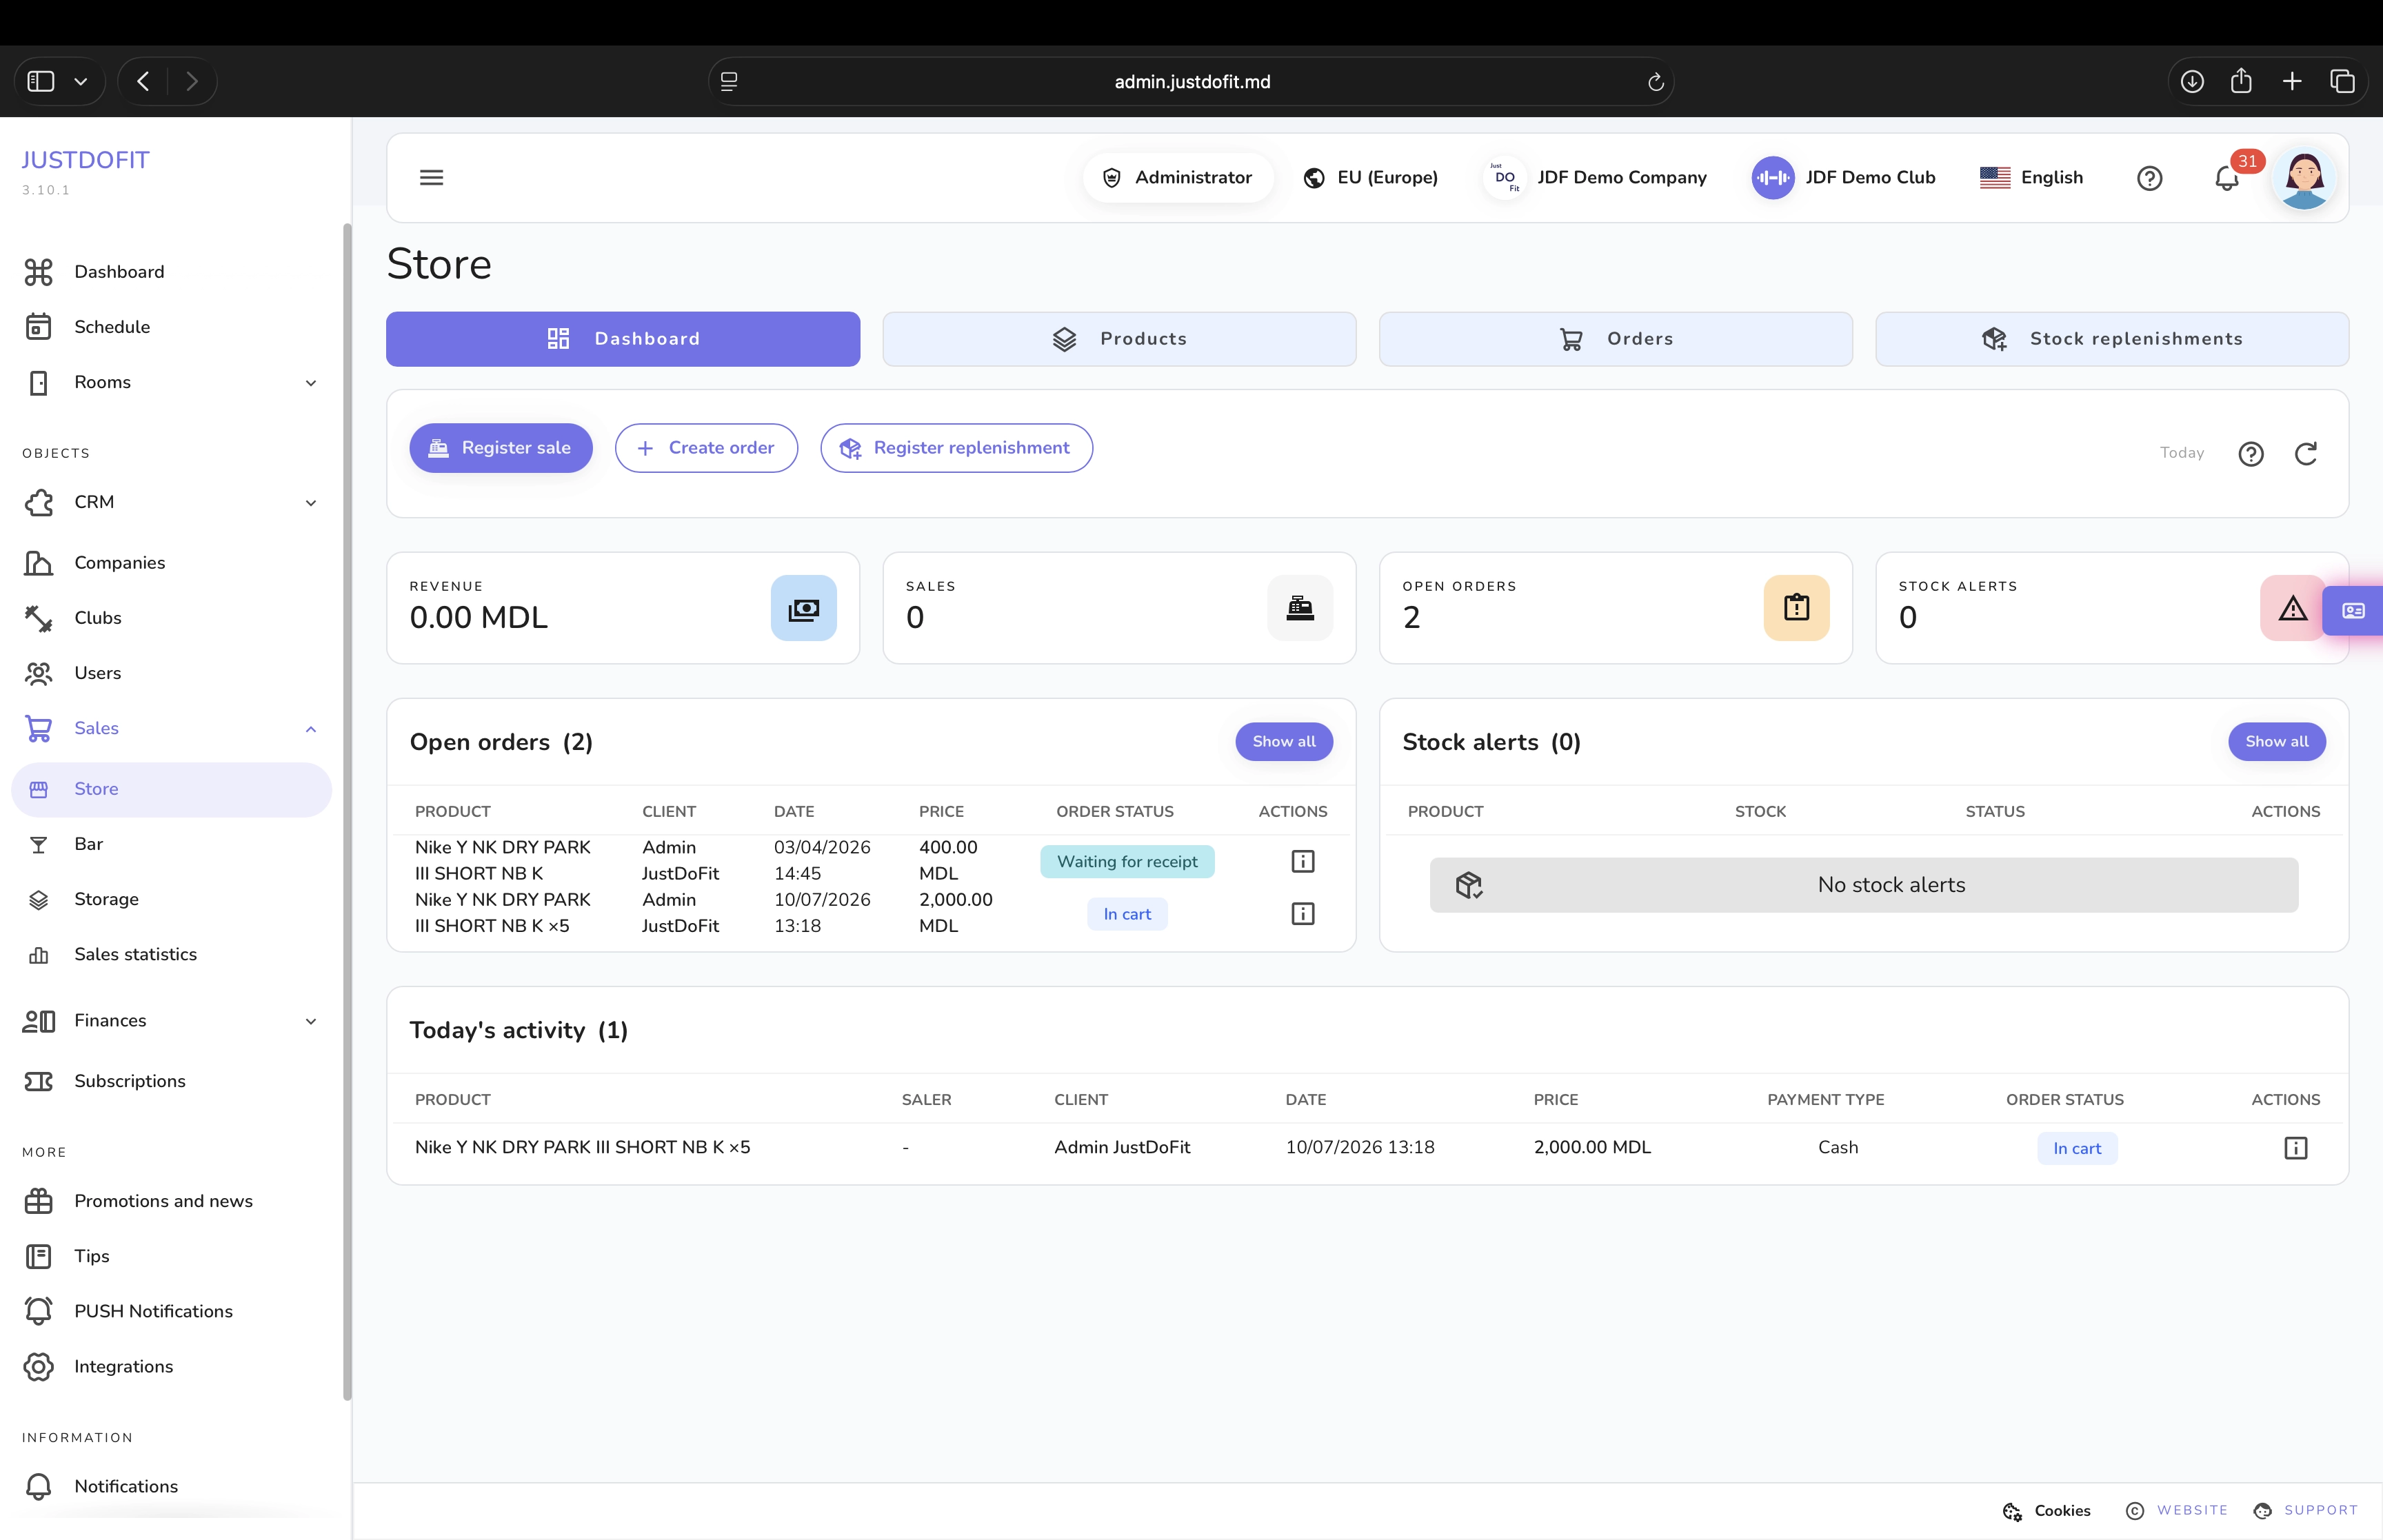Click the hamburger menu icon in header
2383x1540 pixels.
point(431,177)
